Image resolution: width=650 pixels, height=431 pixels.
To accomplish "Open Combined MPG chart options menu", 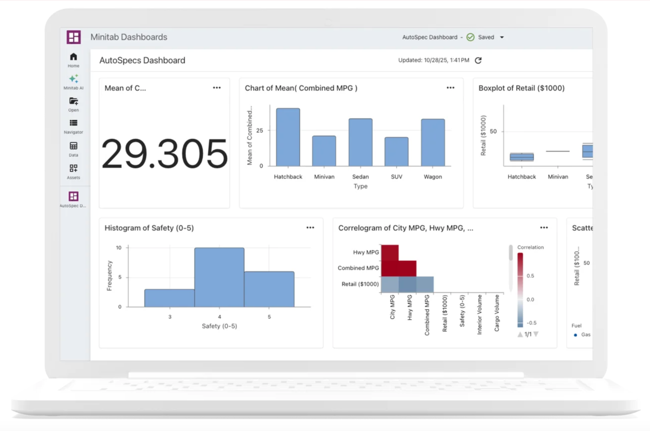I will tap(450, 88).
